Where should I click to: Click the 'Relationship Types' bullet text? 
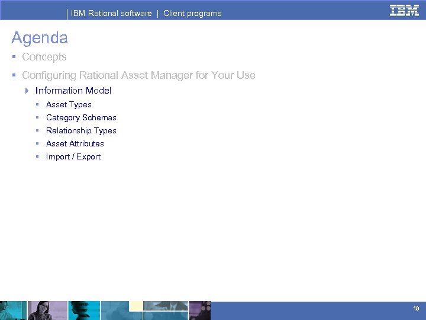pos(81,130)
